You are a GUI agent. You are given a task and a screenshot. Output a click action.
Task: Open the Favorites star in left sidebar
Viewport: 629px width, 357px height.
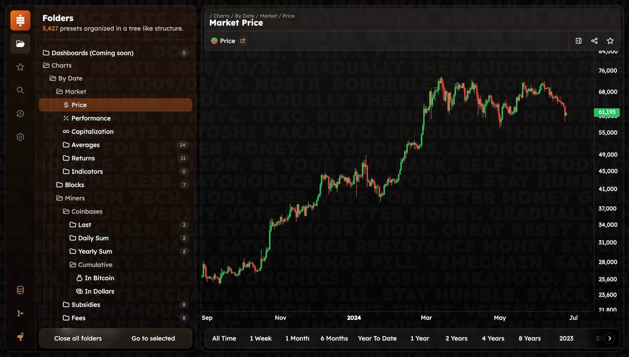(20, 67)
